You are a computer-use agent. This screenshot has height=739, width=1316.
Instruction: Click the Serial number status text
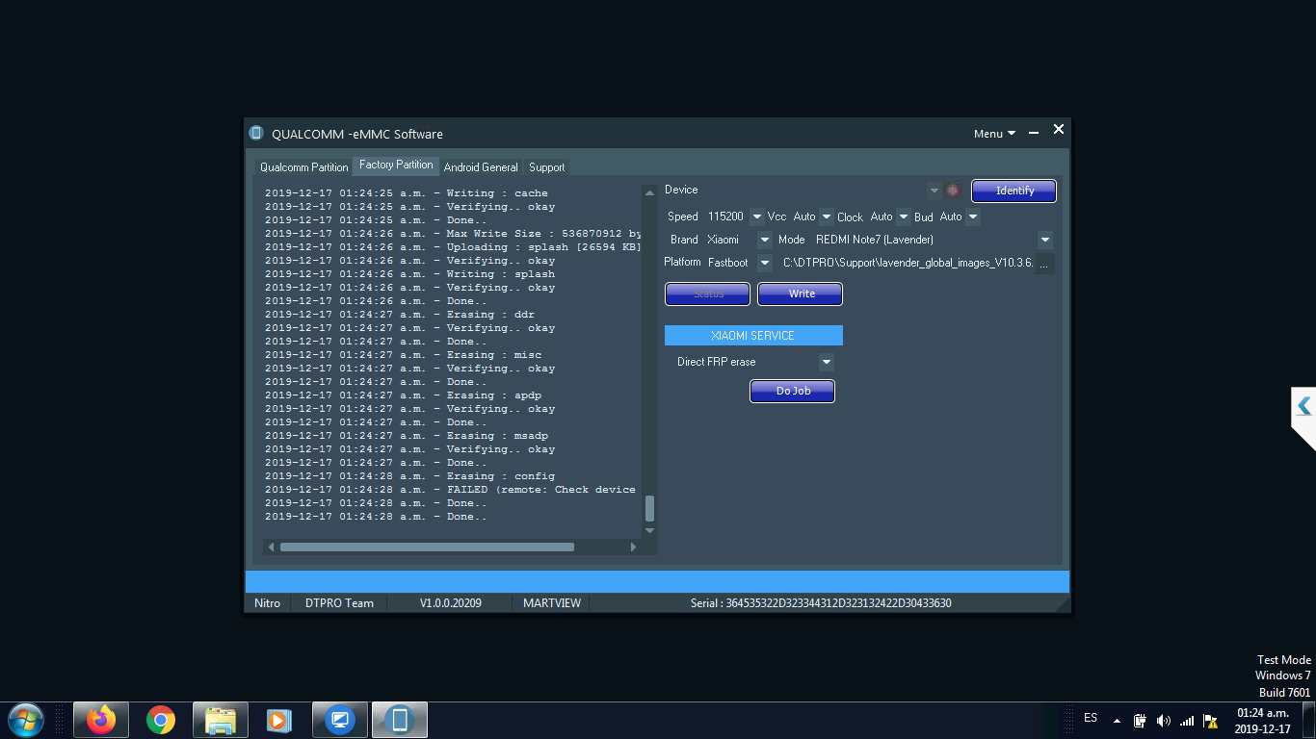[x=821, y=603]
